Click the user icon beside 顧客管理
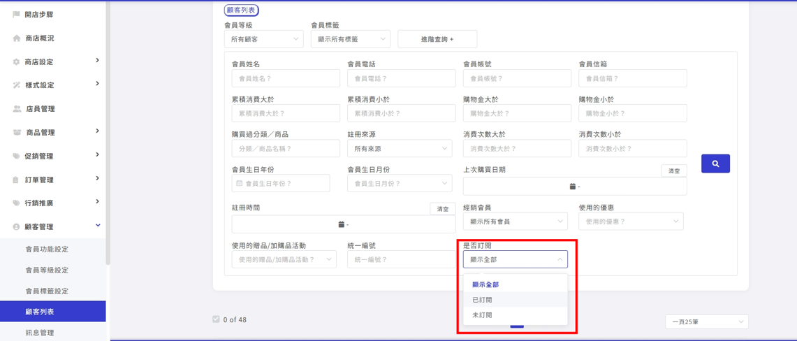The height and width of the screenshot is (341, 797). (x=16, y=226)
